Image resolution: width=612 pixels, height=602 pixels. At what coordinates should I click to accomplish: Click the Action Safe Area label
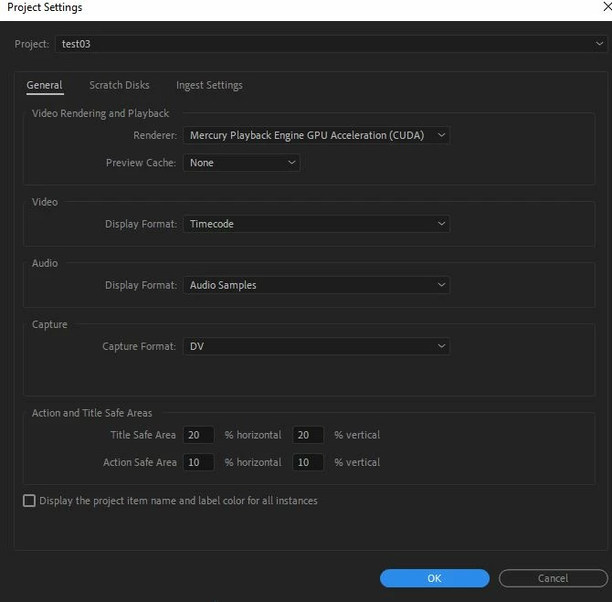(x=140, y=462)
